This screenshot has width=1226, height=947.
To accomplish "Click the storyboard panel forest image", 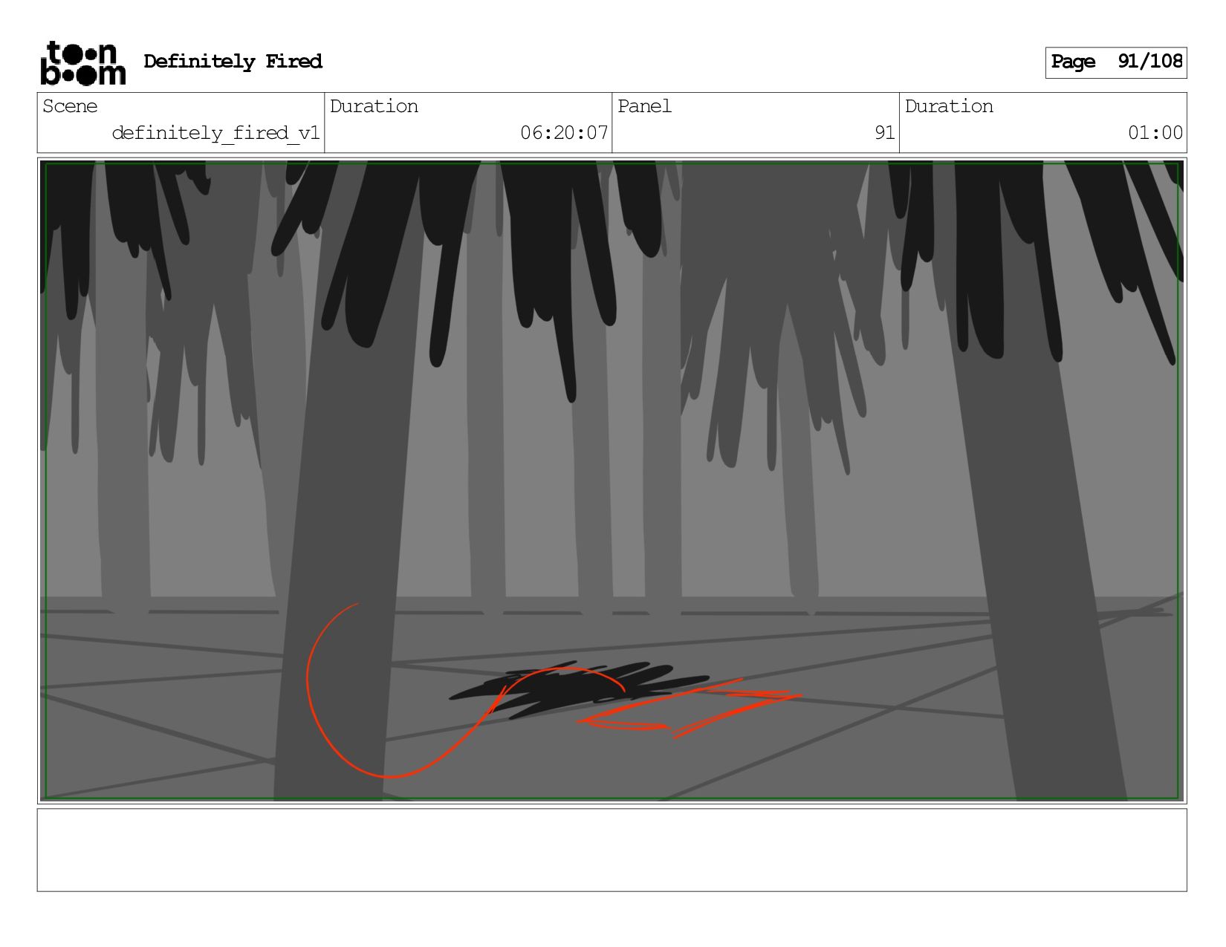I will (x=612, y=481).
